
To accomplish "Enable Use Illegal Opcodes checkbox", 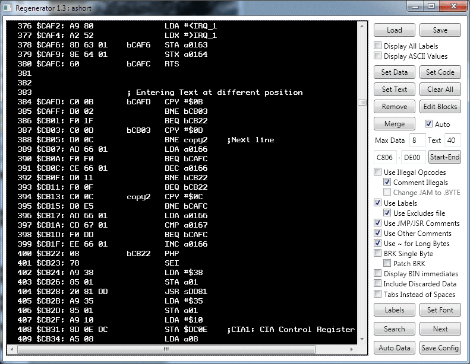I will (x=378, y=172).
